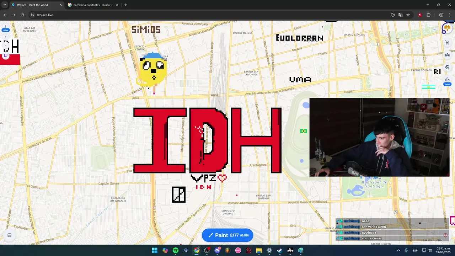455x256 pixels.
Task: Bookmark this page with the star icon
Action: 408,15
